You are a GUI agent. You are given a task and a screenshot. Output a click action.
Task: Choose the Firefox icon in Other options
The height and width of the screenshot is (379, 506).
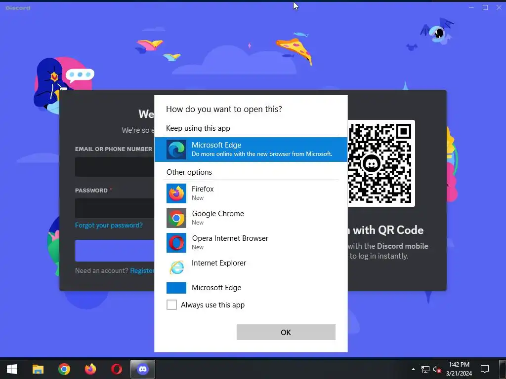click(176, 193)
